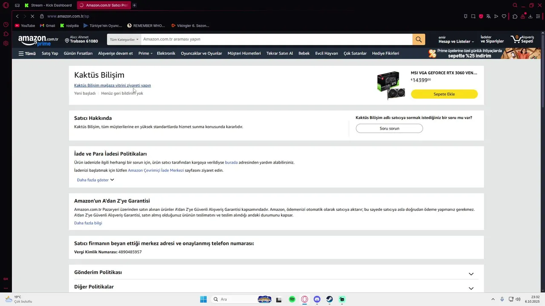
Task: View site security lock info
Action: coord(42,16)
